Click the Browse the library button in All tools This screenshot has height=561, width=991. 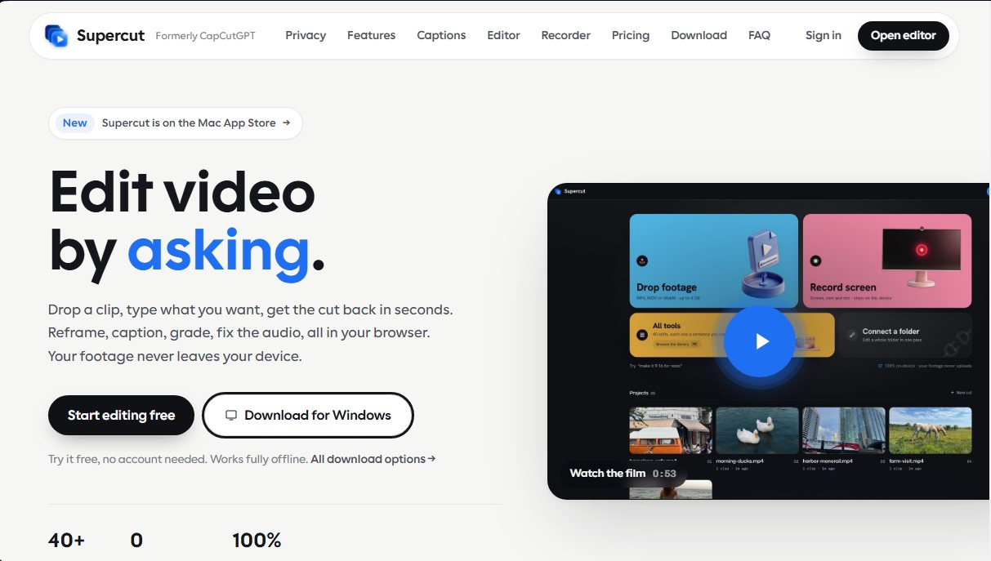(676, 345)
